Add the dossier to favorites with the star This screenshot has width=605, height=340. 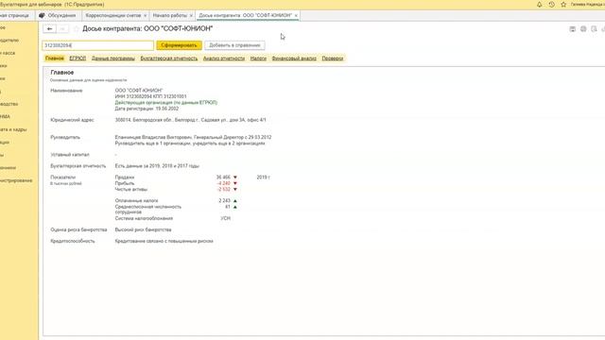pyautogui.click(x=76, y=29)
